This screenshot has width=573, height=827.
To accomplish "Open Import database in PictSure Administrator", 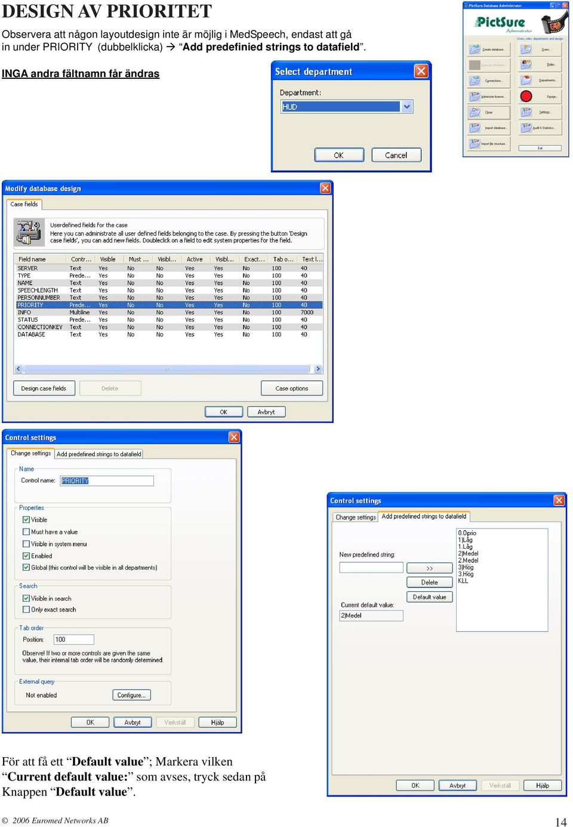I will coord(489,128).
